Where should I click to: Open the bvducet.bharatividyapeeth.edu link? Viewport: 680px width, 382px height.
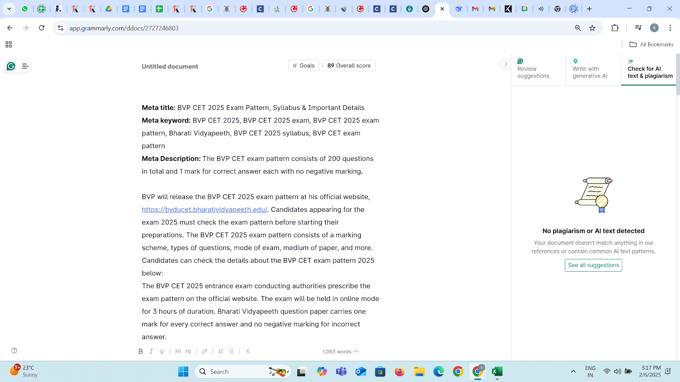204,210
